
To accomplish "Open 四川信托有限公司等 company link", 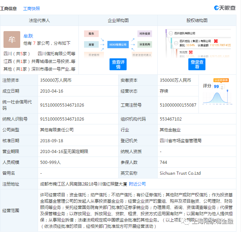I will [57, 54].
